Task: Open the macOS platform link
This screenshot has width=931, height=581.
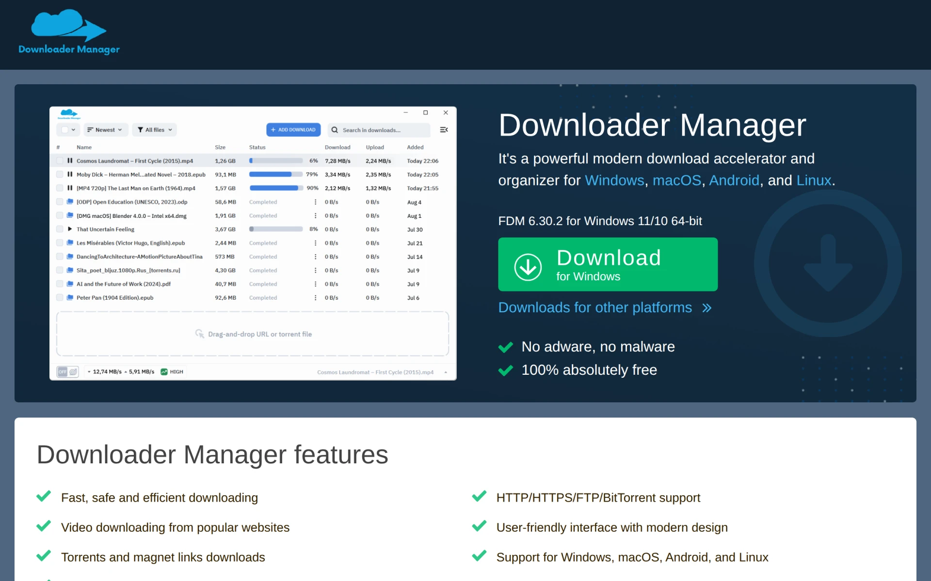Action: (677, 180)
